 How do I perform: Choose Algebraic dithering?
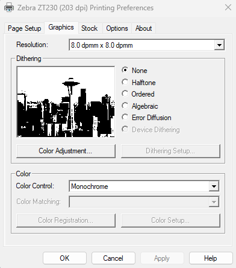tap(140, 106)
